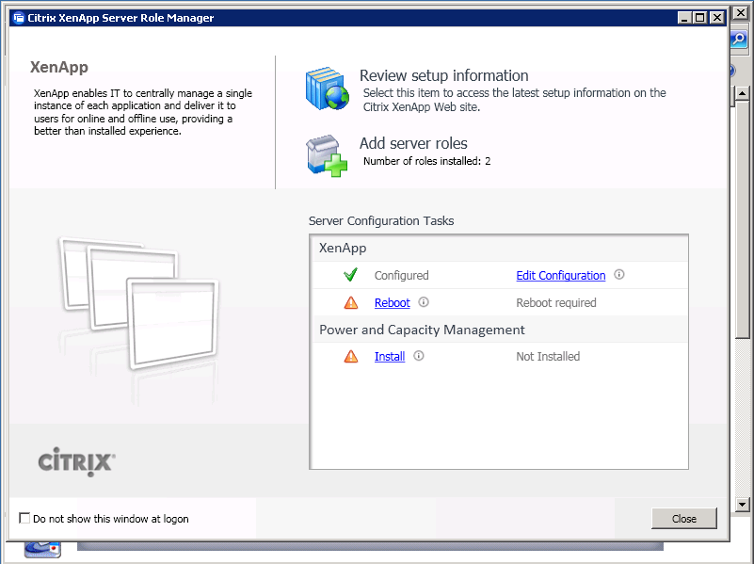Close the background window with its X button
The width and height of the screenshot is (754, 564).
[741, 13]
